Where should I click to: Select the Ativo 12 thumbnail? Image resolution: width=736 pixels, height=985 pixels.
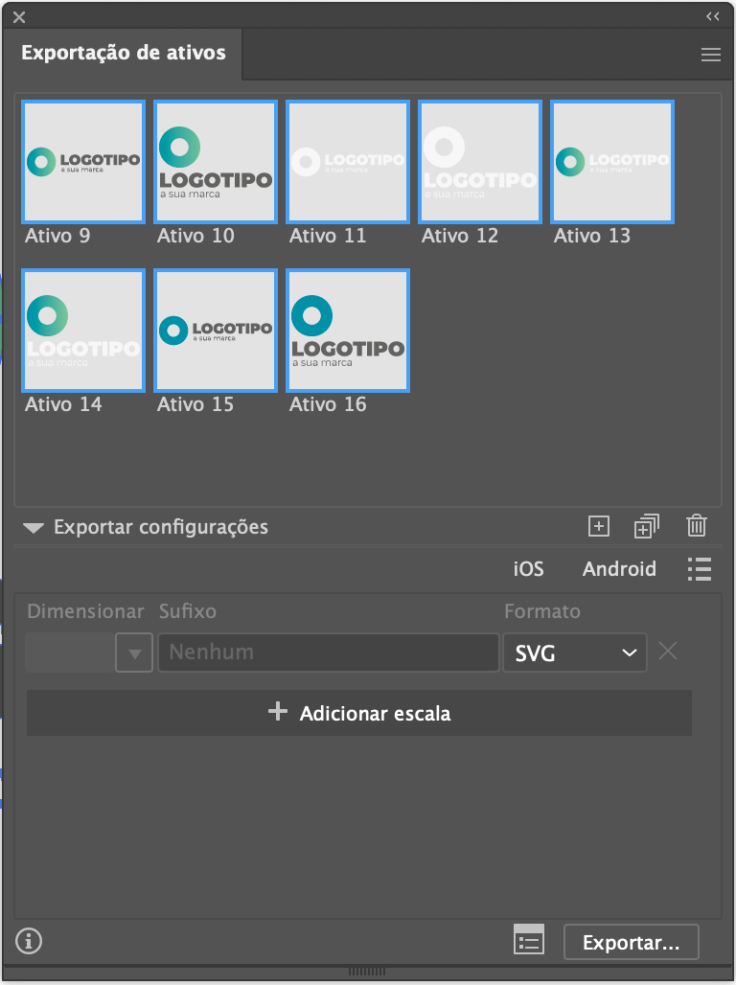pos(480,162)
